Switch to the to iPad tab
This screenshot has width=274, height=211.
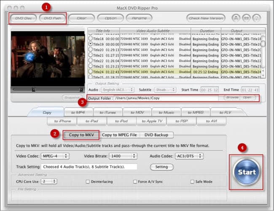click(x=92, y=121)
